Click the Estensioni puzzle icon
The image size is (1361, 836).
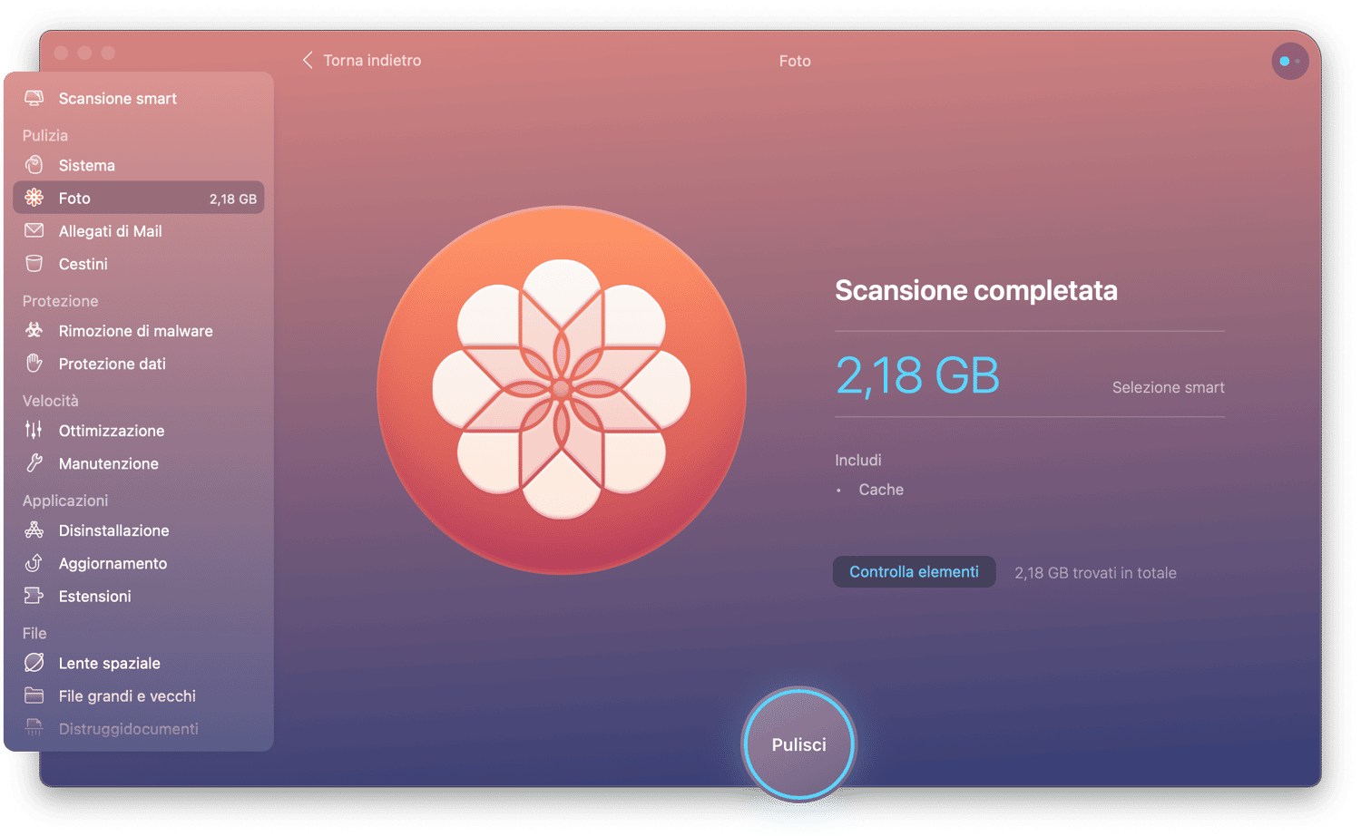tap(34, 596)
